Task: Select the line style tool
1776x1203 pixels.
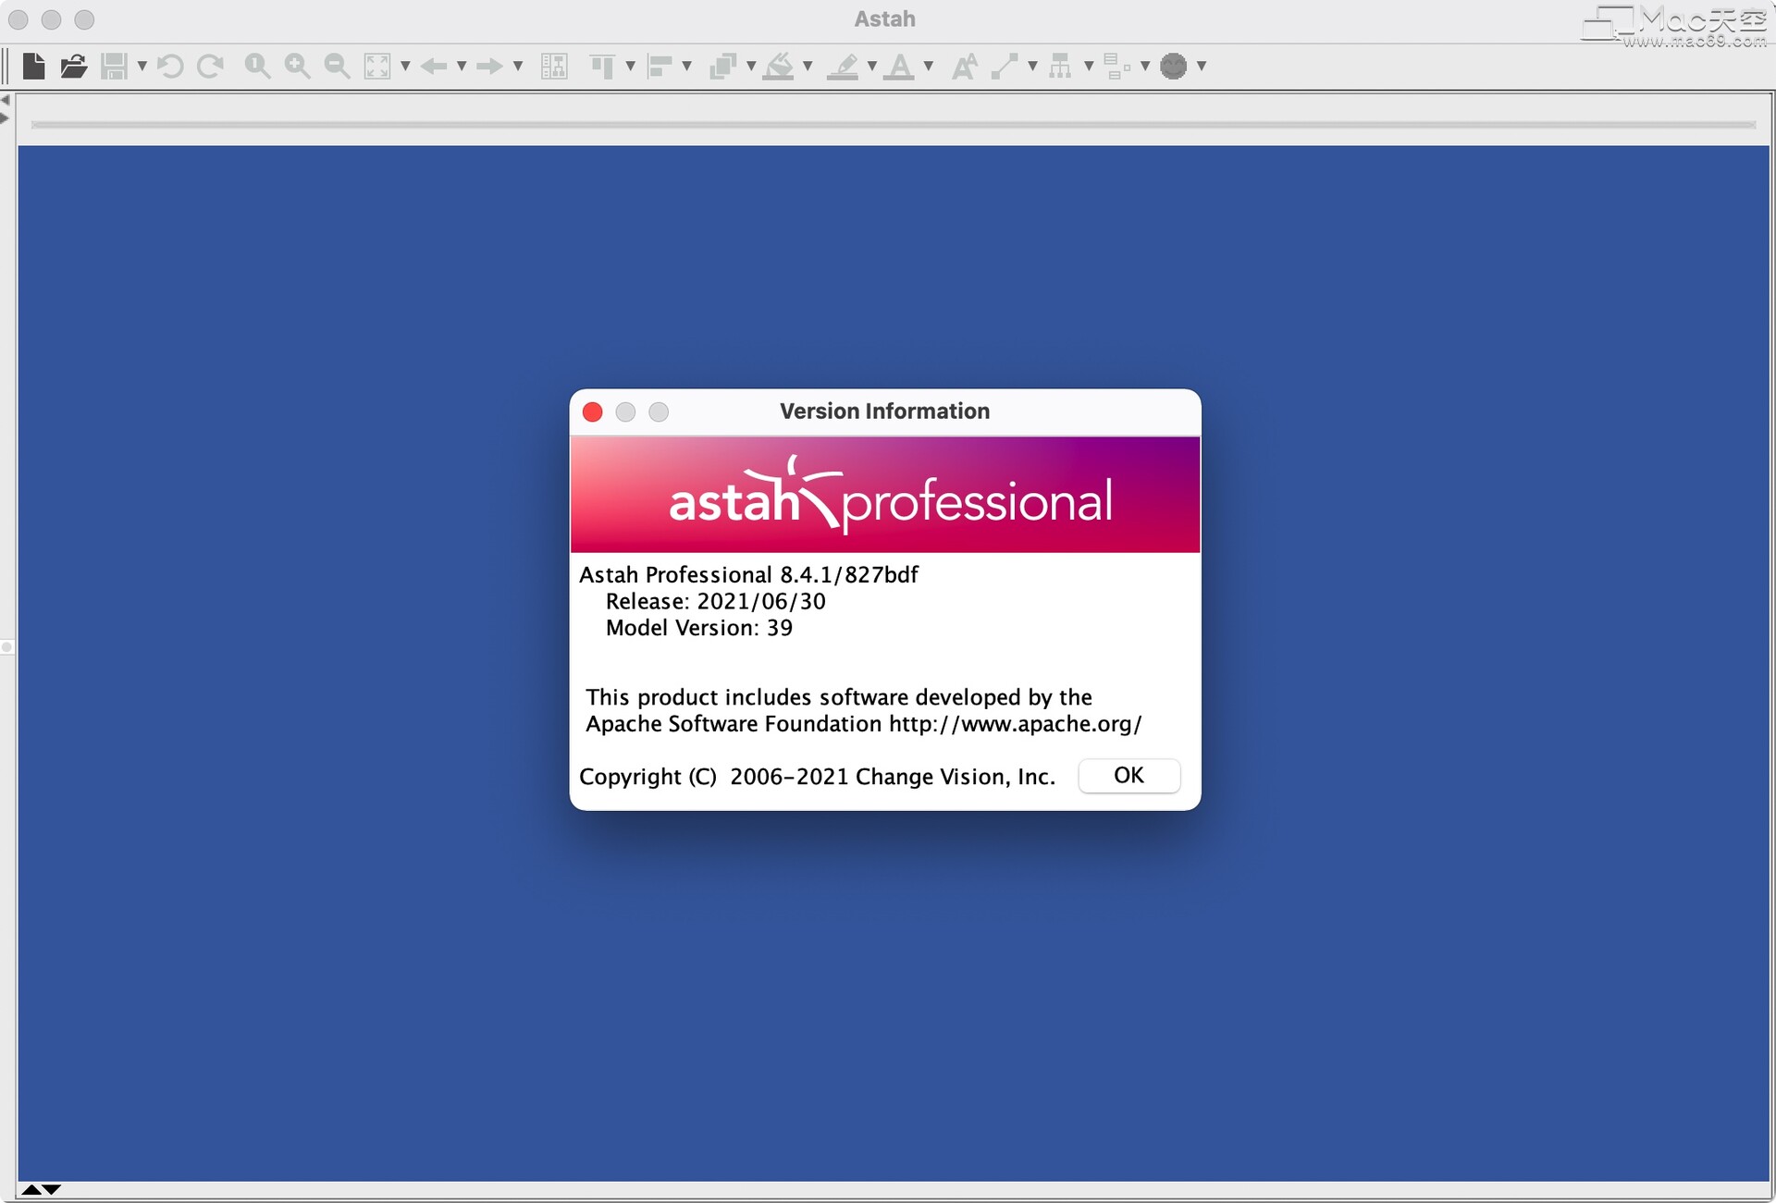Action: (1005, 66)
